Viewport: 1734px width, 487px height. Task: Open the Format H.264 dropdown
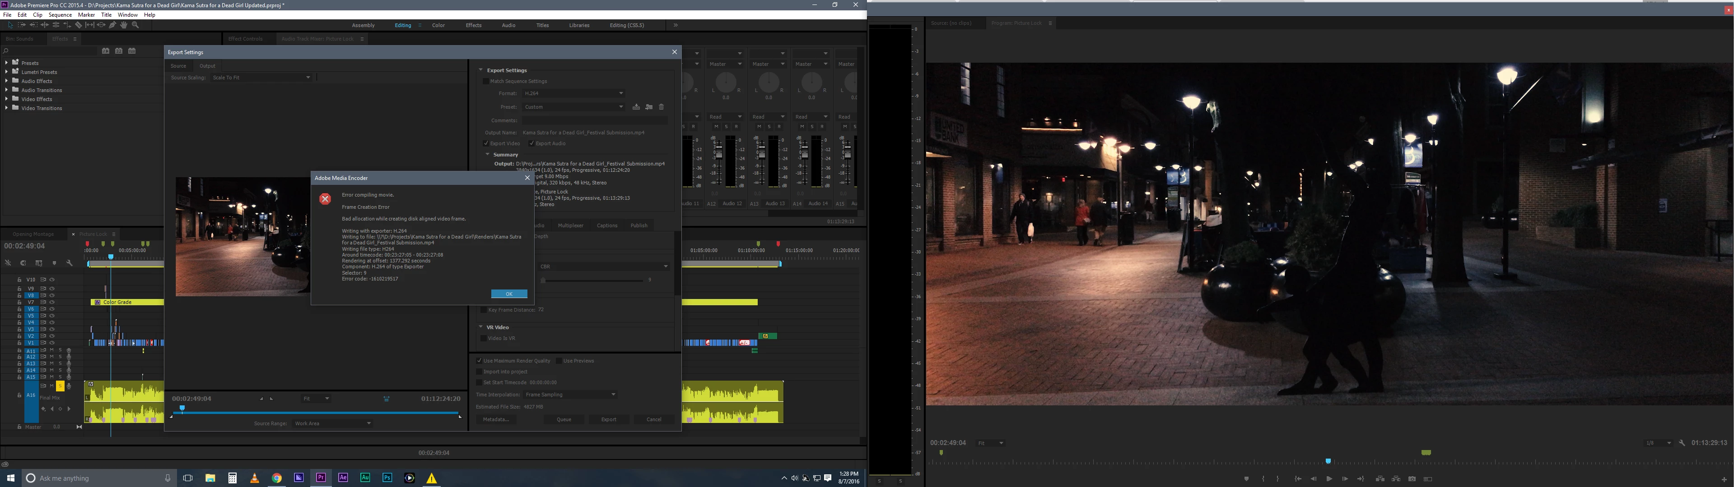point(573,93)
